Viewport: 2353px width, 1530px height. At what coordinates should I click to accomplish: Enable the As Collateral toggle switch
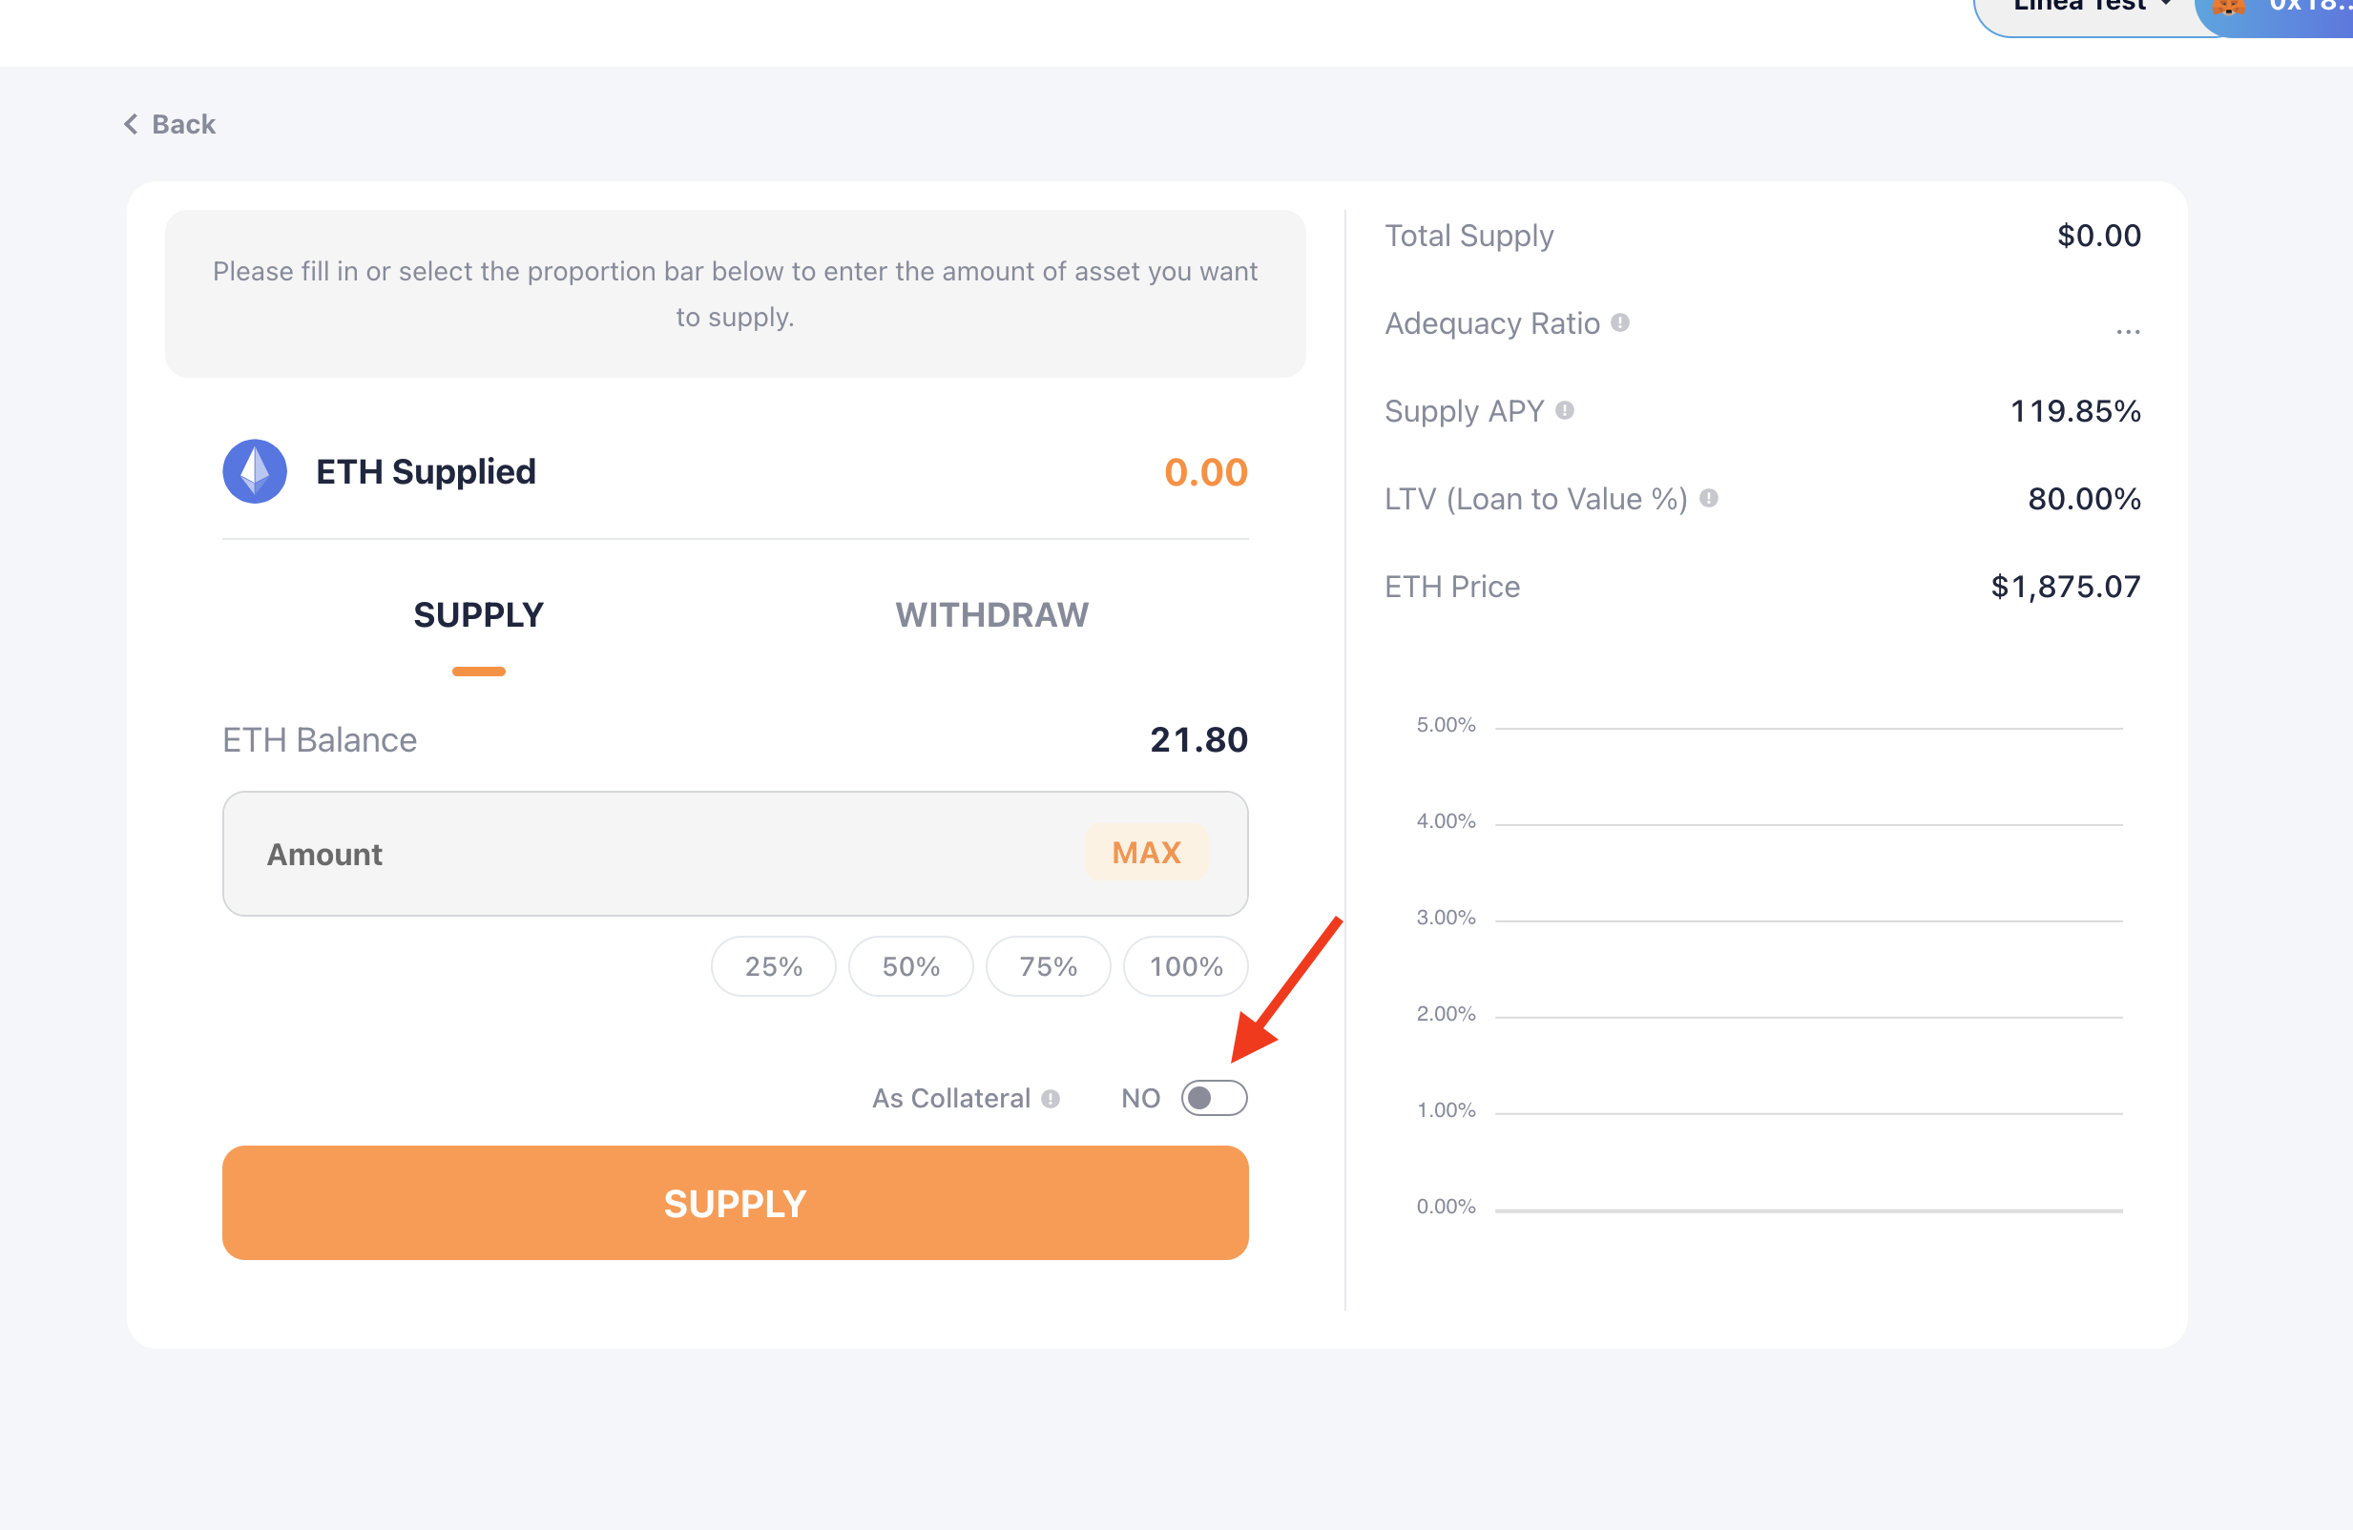point(1214,1098)
